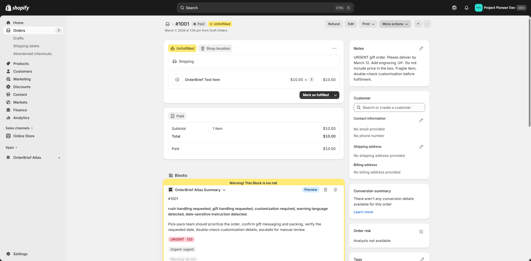This screenshot has width=531, height=261.
Task: Click the header Unfulfilled yellow badge
Action: [x=220, y=24]
